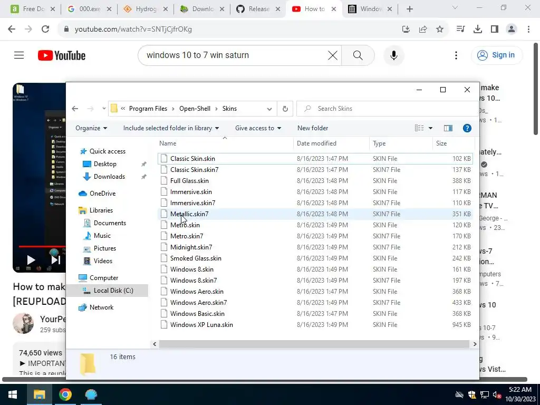Switch to the Hydrog tab
The height and width of the screenshot is (405, 540).
point(146,9)
